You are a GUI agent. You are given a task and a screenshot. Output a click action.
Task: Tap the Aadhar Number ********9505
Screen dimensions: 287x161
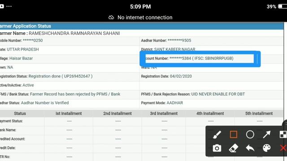point(179,41)
